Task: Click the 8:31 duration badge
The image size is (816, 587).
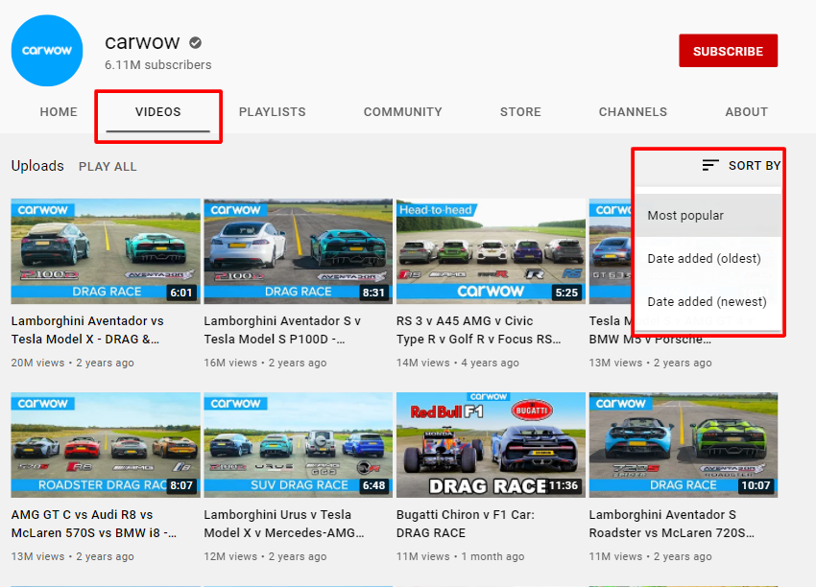Action: coord(373,293)
